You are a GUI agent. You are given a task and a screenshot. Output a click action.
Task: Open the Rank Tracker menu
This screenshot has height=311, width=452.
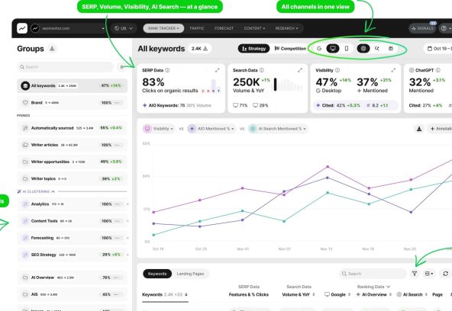(163, 28)
